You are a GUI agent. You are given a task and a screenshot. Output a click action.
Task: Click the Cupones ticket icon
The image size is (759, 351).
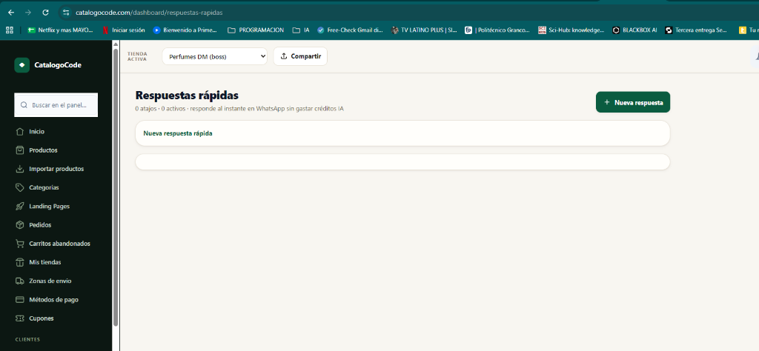[20, 318]
